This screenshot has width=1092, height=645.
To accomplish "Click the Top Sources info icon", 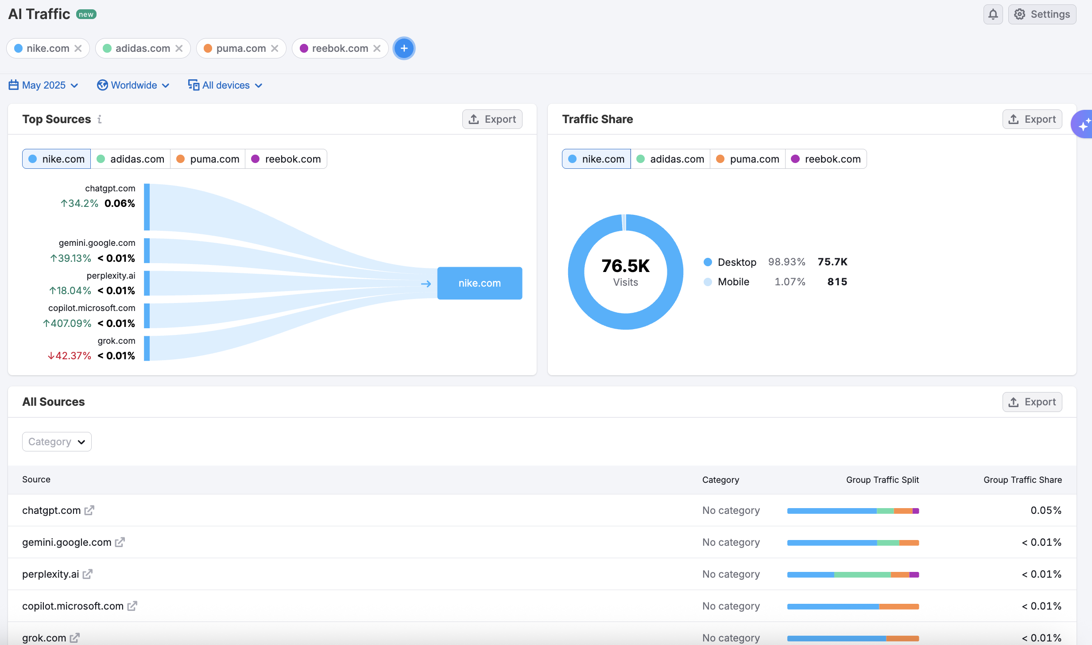I will (100, 119).
